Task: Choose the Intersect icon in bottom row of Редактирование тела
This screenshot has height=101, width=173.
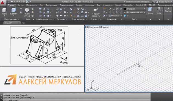Action: click(x=40, y=16)
